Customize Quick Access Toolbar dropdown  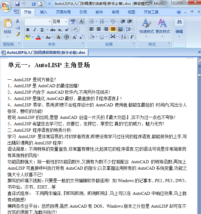tap(49, 4)
